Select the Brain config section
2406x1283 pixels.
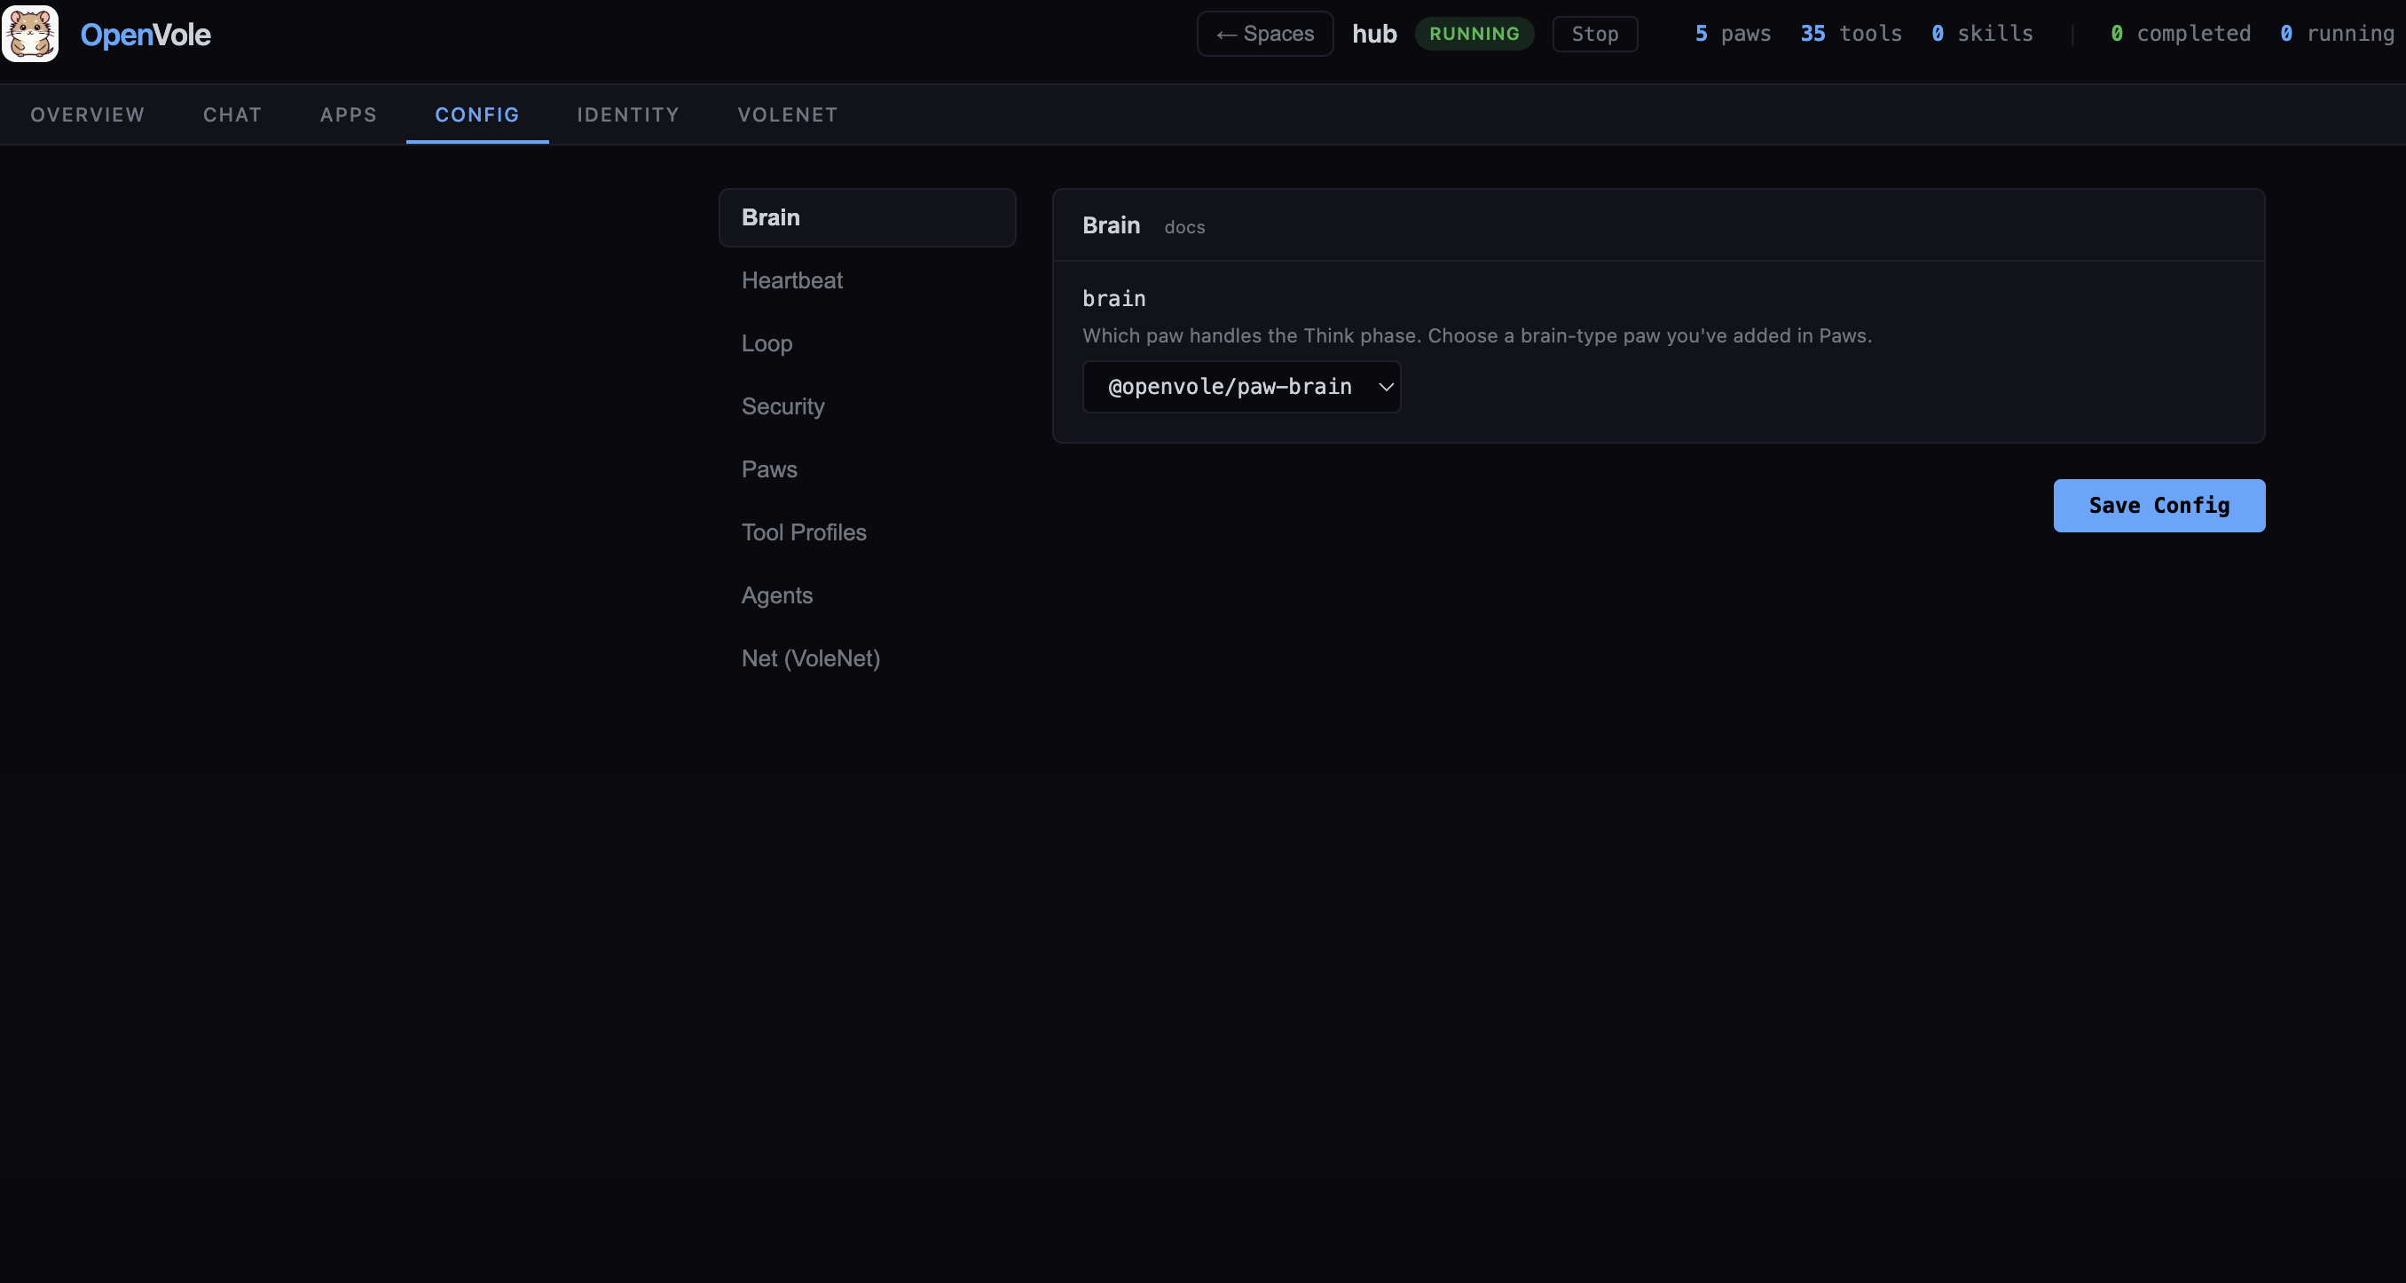(867, 217)
